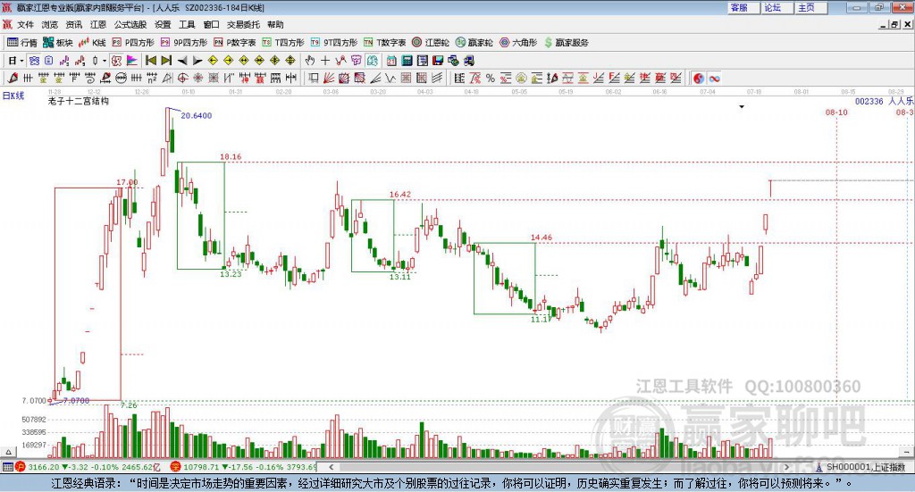Click the 主页 homepage button
This screenshot has height=492, width=915.
[810, 7]
